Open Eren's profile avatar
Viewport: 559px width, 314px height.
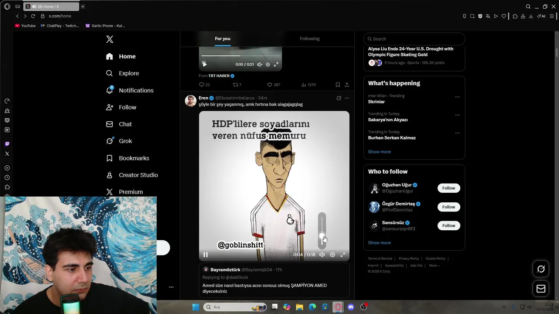click(190, 101)
